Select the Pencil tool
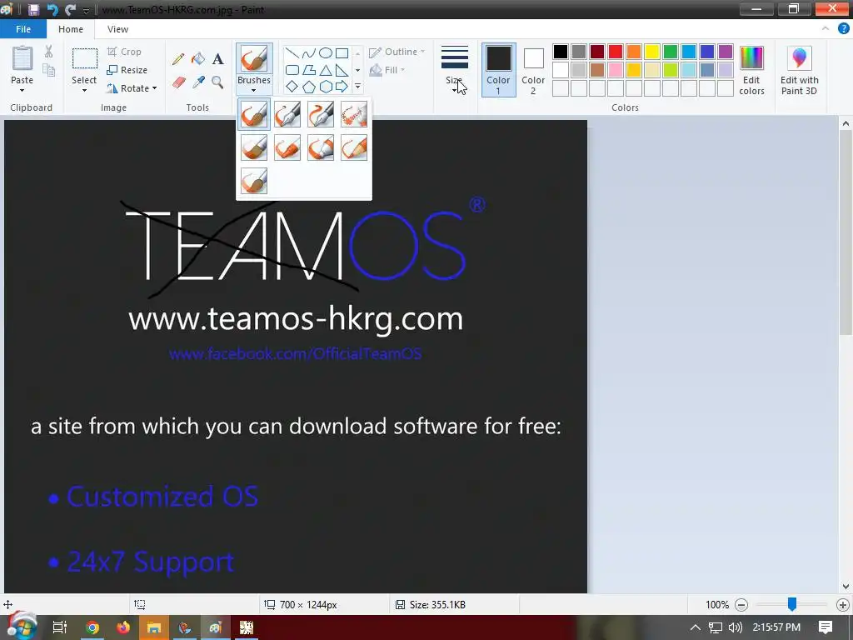 point(178,59)
